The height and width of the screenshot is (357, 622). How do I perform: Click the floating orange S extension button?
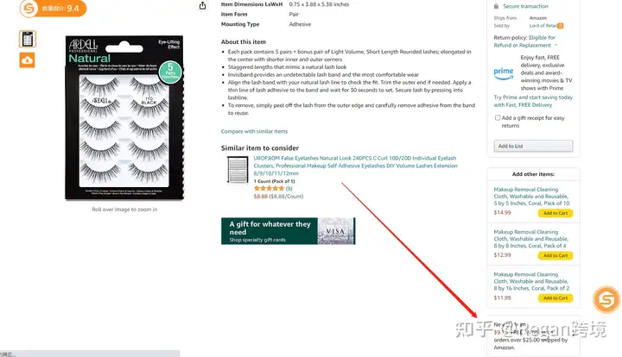click(x=606, y=299)
